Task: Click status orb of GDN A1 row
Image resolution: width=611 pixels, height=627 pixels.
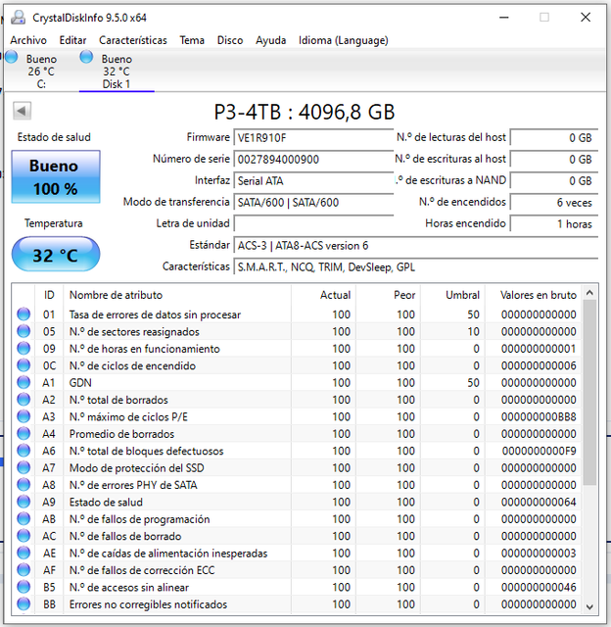Action: [23, 383]
